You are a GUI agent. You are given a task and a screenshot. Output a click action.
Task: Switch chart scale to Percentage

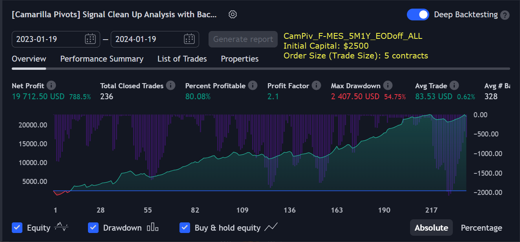point(481,228)
